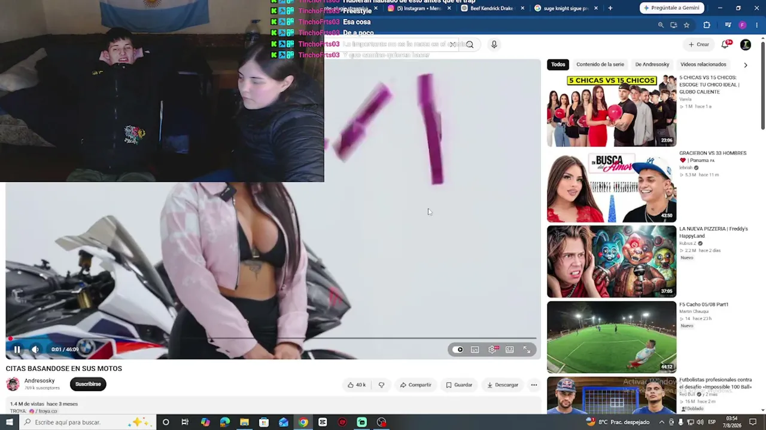This screenshot has width=766, height=430.
Task: Open Microsoft Store from taskbar
Action: point(264,422)
